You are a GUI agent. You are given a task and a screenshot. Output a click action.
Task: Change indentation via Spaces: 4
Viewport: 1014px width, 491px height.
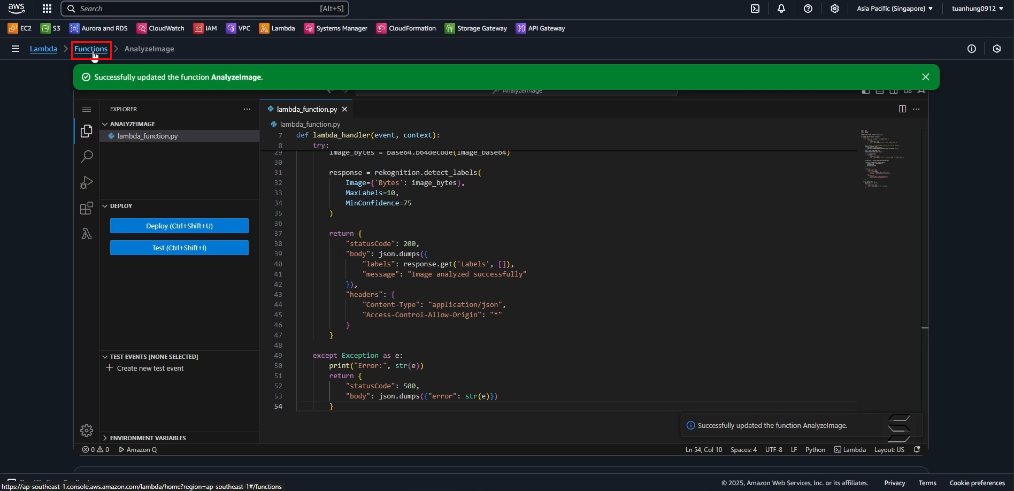(x=743, y=450)
